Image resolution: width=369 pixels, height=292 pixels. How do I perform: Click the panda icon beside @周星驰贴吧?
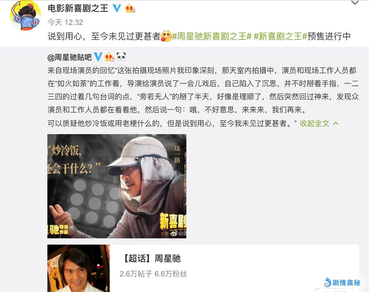(121, 57)
